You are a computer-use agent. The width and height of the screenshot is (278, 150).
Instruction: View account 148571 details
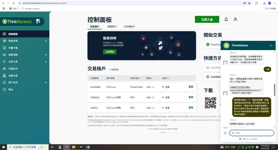click(x=191, y=107)
